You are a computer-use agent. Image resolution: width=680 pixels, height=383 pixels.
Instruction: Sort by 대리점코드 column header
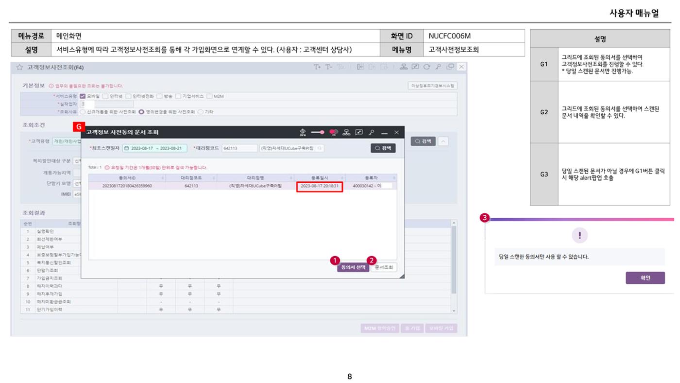(x=191, y=178)
